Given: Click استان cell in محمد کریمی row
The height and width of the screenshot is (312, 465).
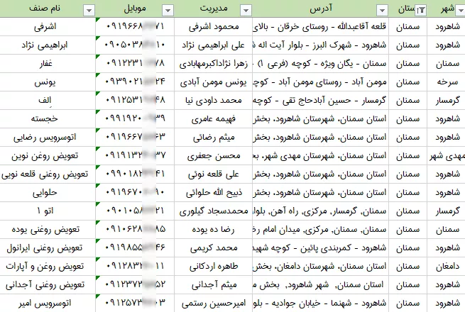Looking at the screenshot, I should pos(407,247).
